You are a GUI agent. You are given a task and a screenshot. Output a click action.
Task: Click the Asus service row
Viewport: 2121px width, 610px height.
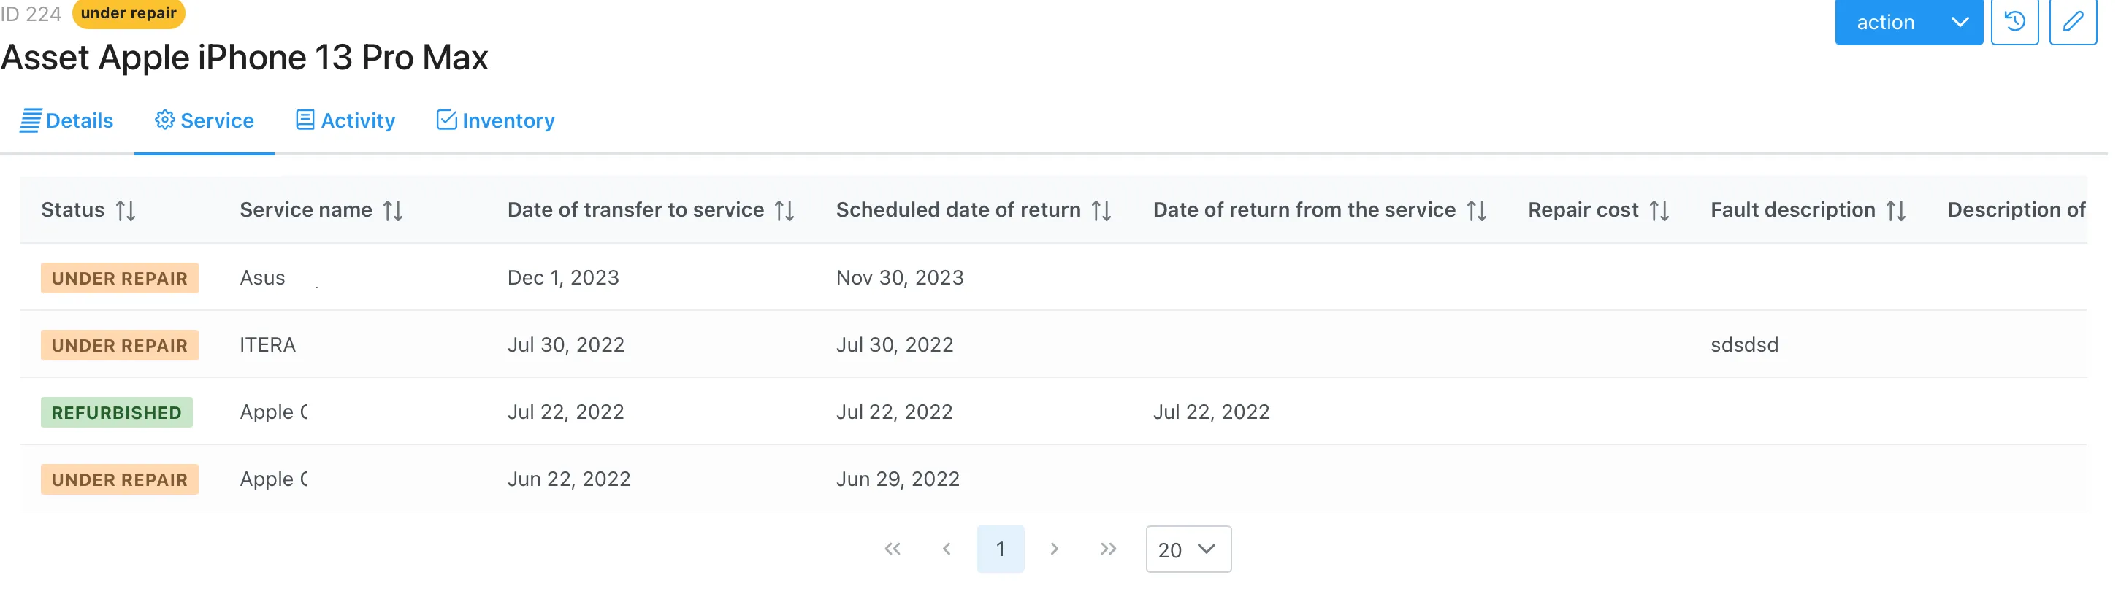click(263, 278)
